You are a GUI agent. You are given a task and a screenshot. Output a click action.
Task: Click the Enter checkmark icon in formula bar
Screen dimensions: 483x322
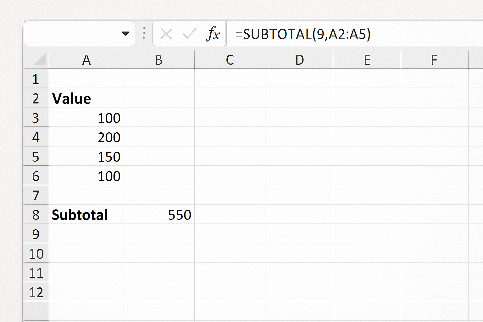(x=189, y=34)
